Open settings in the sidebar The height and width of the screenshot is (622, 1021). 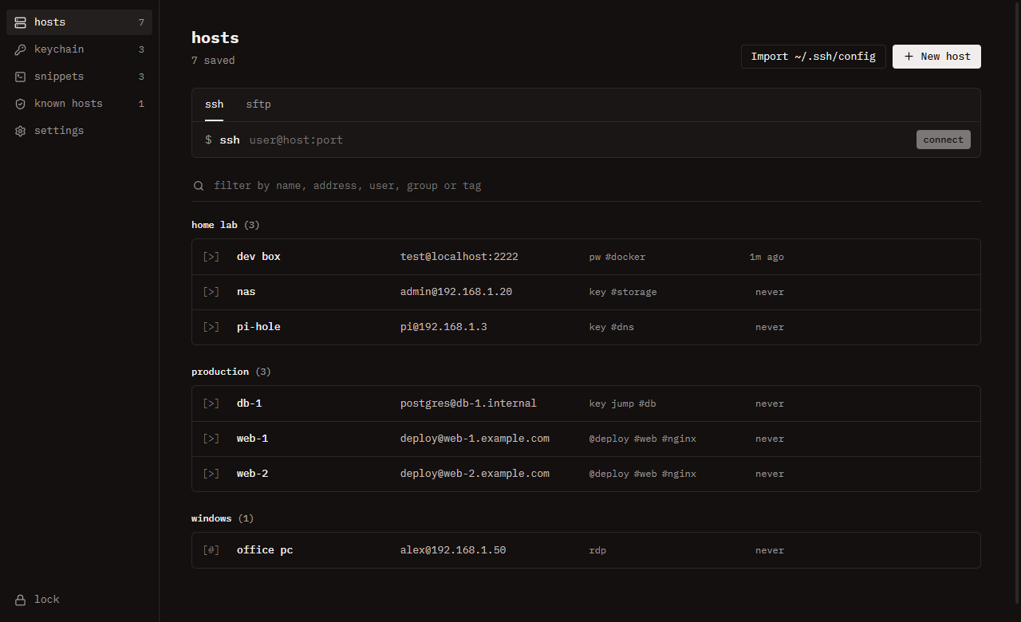[x=79, y=131]
